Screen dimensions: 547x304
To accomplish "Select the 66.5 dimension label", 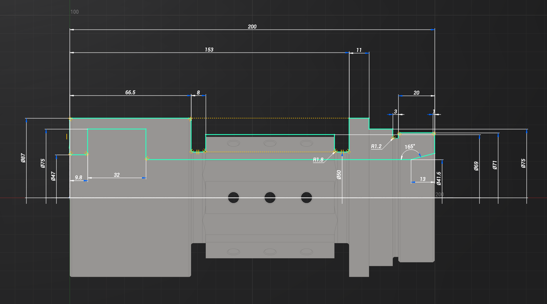I will click(130, 92).
